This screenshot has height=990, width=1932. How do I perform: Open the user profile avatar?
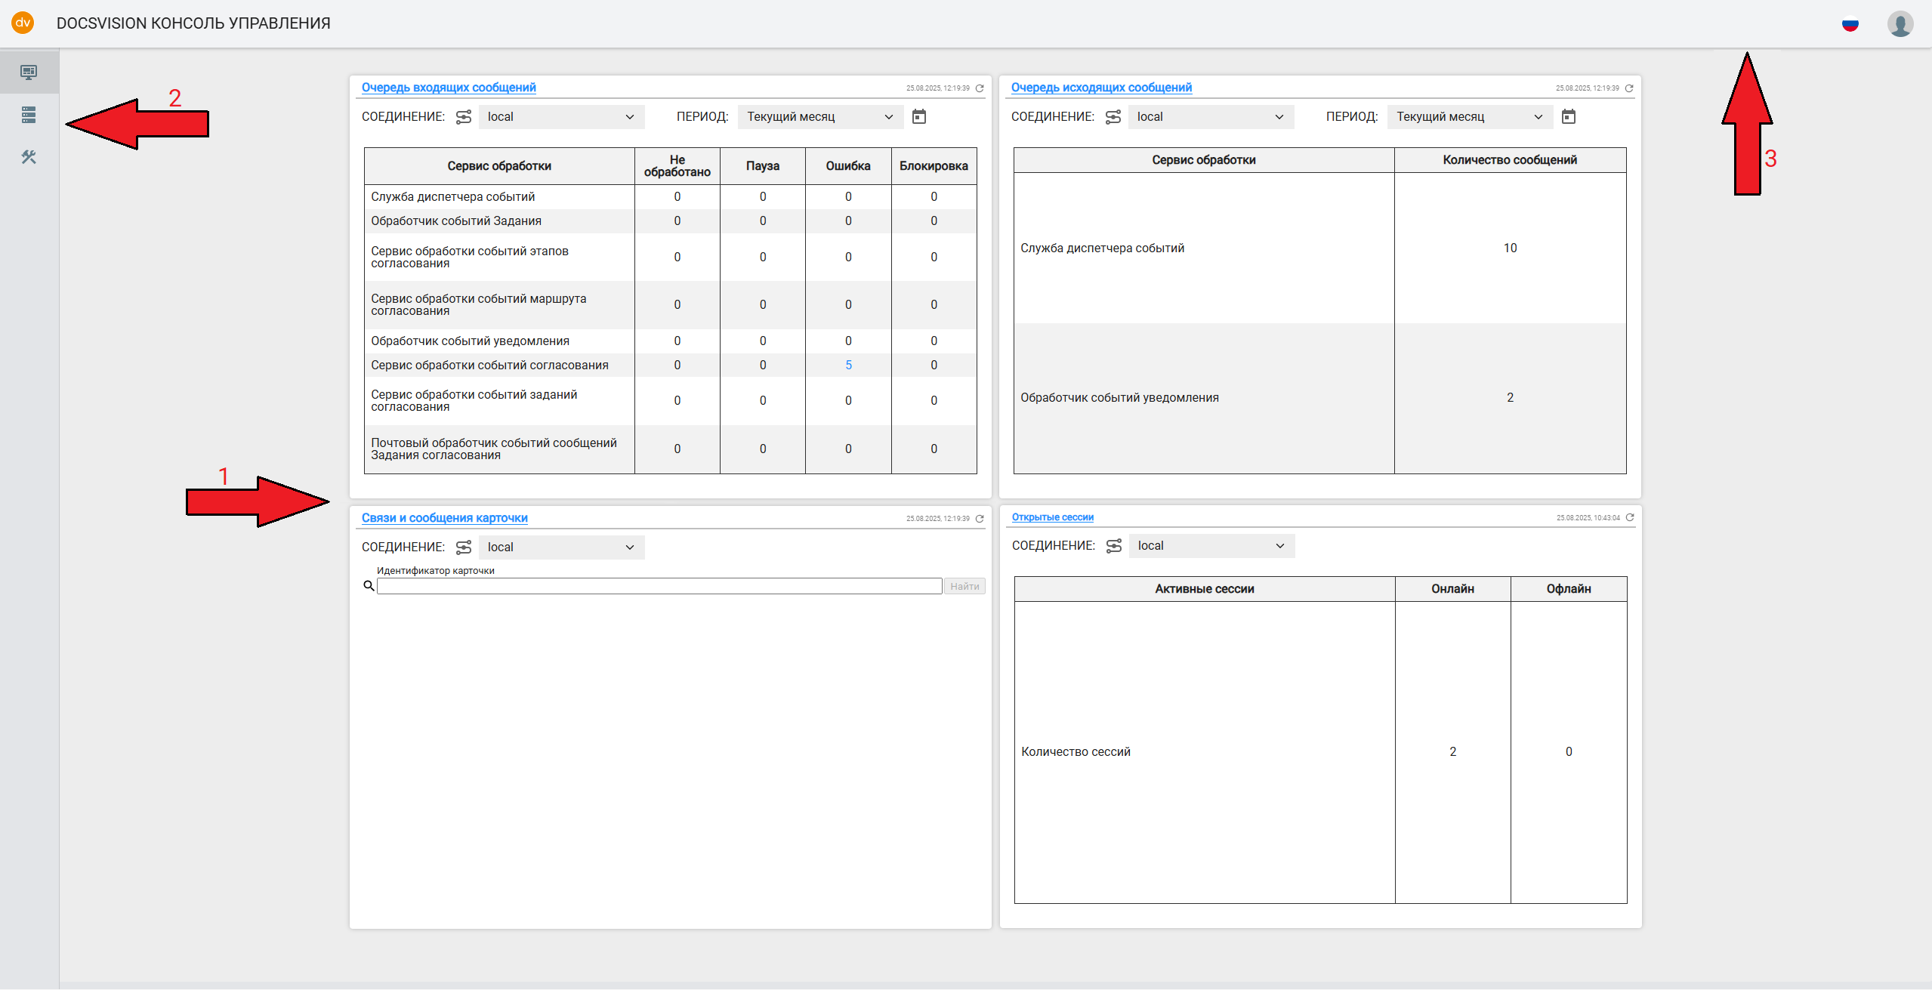click(1900, 24)
